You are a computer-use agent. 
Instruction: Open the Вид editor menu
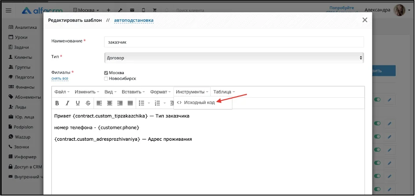pos(110,92)
